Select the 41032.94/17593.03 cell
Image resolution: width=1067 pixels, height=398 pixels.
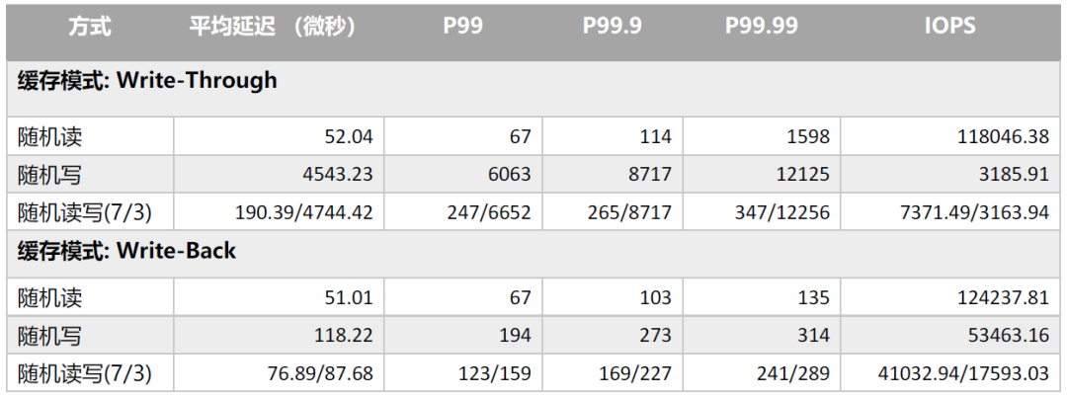tap(950, 372)
